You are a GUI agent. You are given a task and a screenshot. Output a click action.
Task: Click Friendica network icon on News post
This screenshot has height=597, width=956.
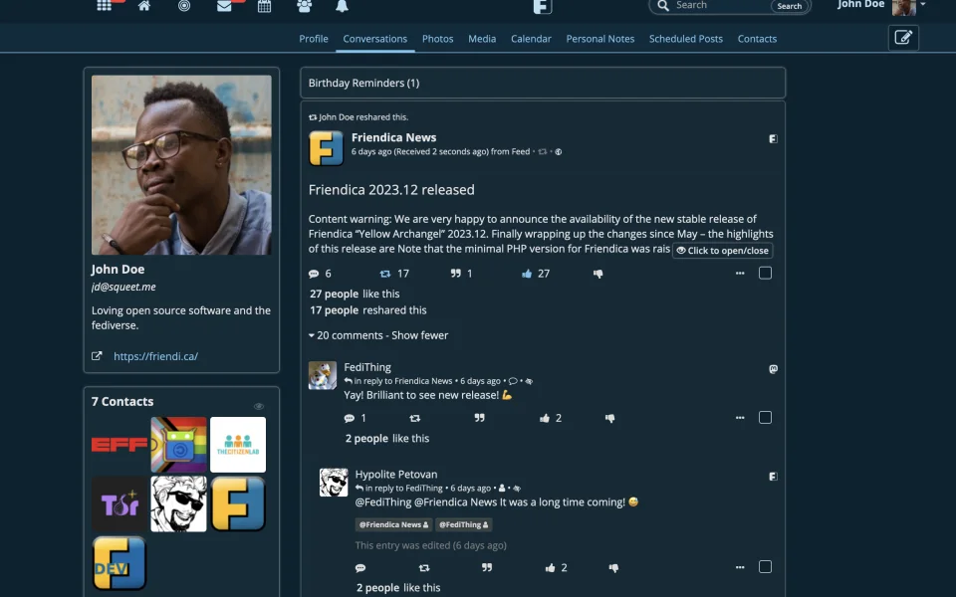(x=773, y=139)
